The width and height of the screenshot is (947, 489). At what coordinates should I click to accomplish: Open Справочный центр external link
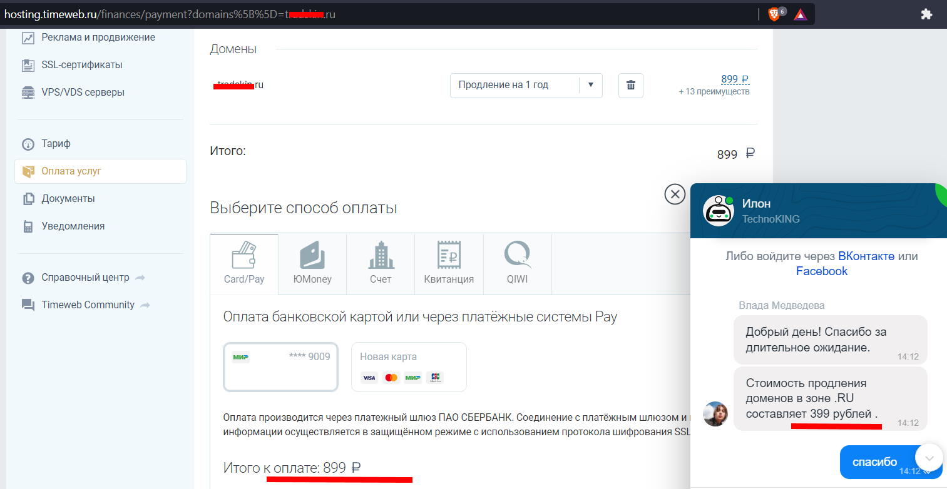point(93,278)
